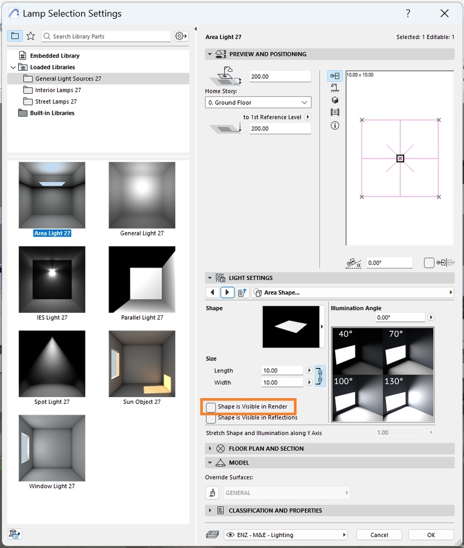Go to next Light Settings page
The image size is (464, 548).
227,292
